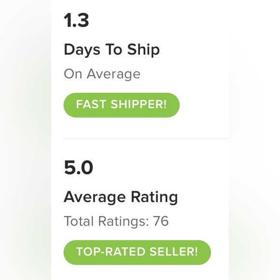
Task: Click the word Ship in the heading
Action: click(x=143, y=50)
